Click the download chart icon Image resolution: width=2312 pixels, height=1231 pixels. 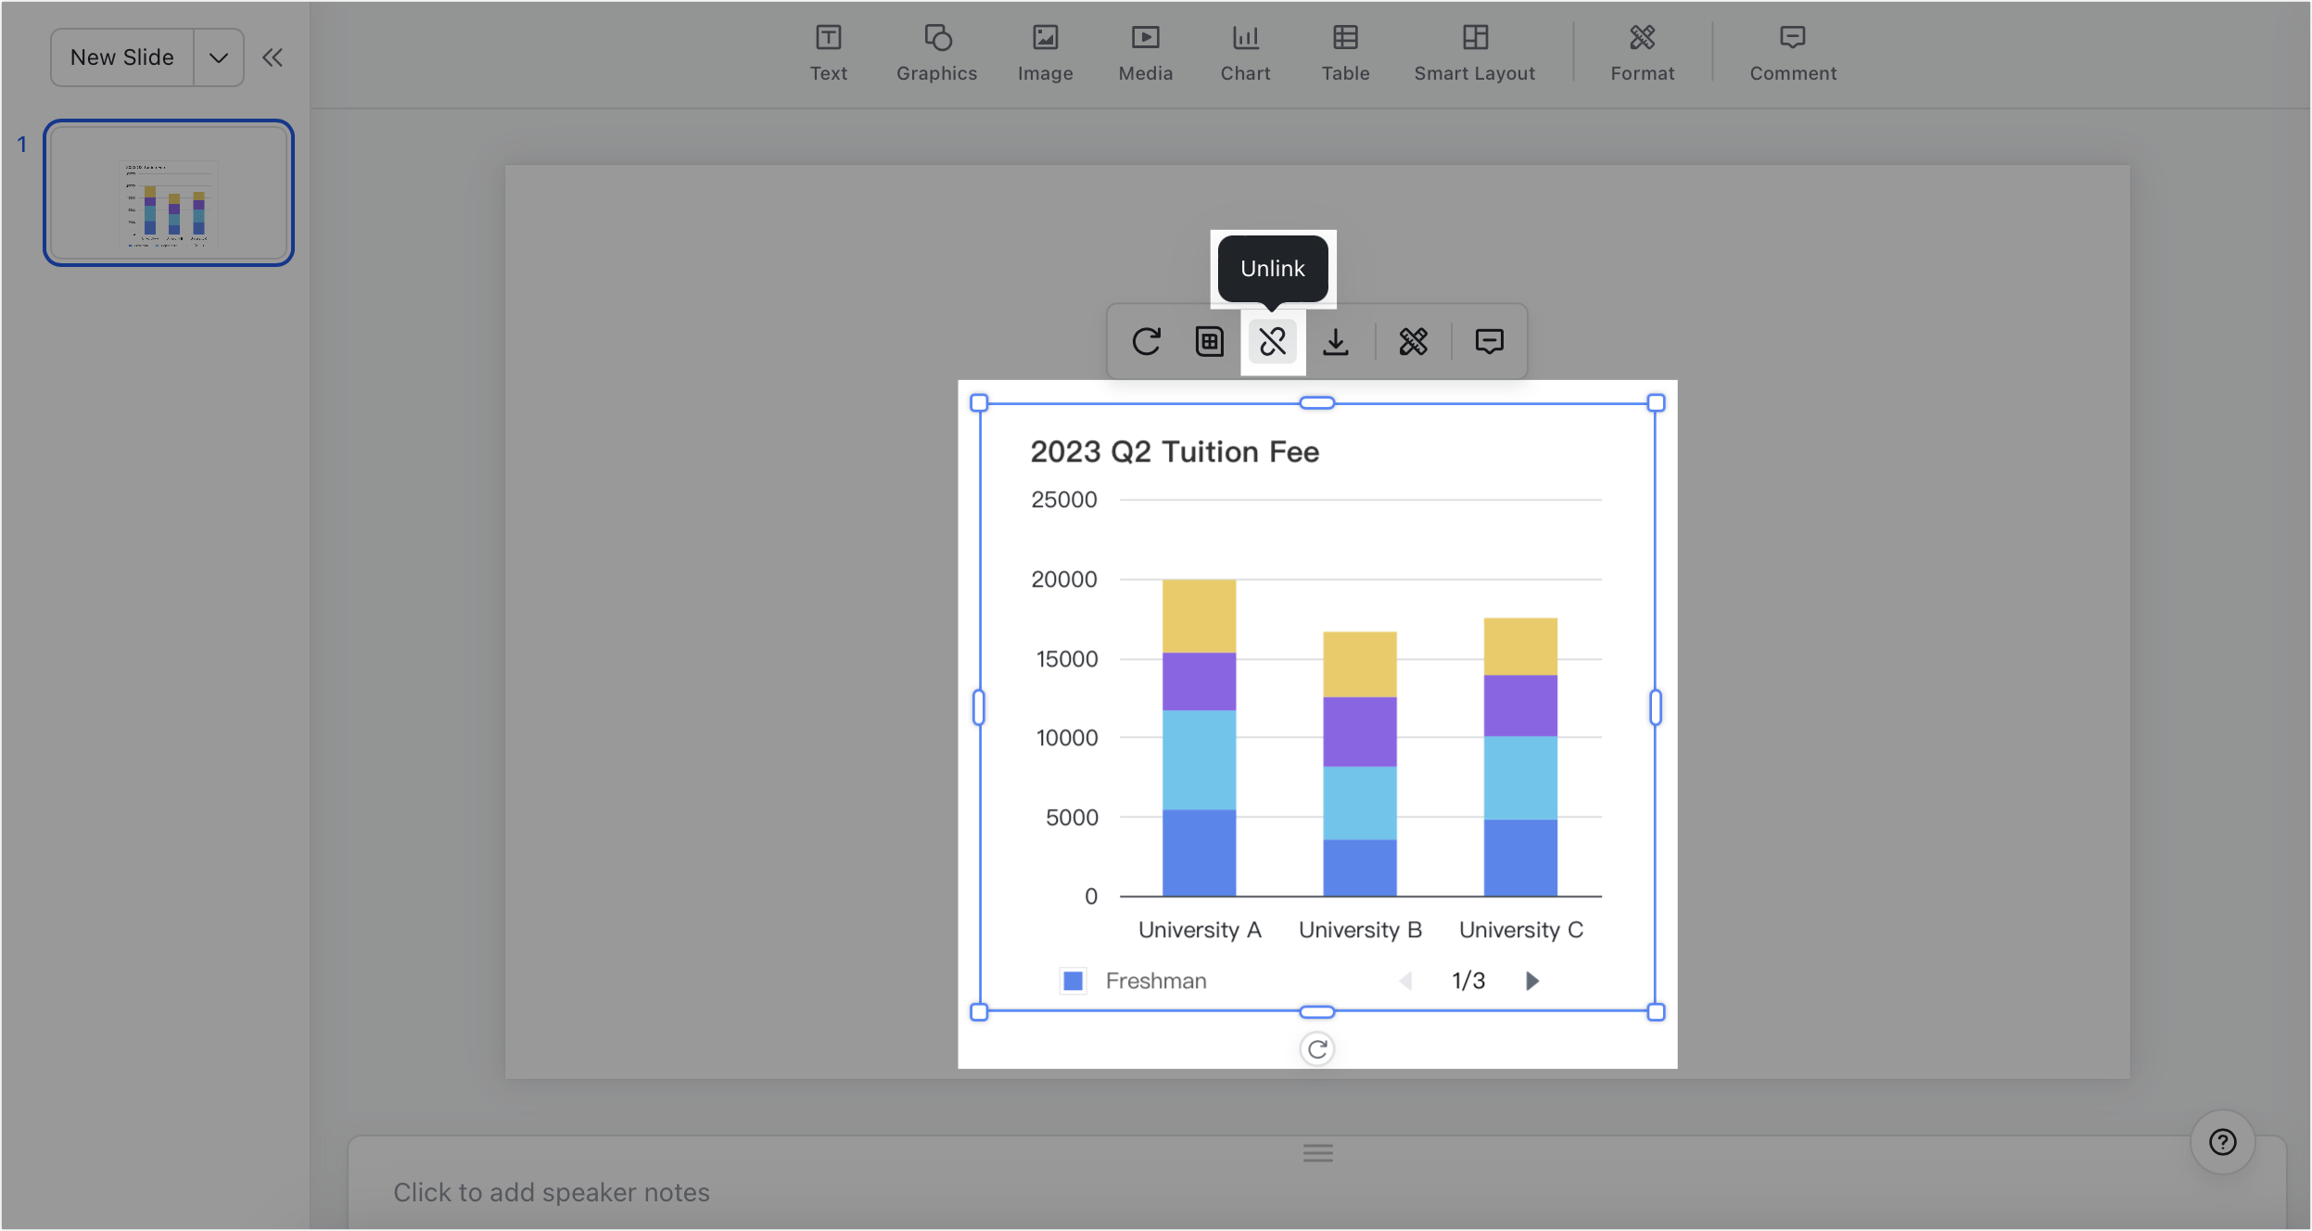point(1336,342)
